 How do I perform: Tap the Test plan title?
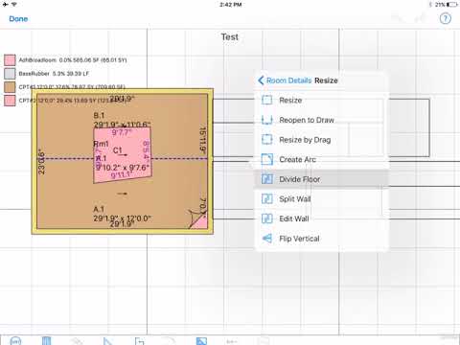click(x=230, y=37)
